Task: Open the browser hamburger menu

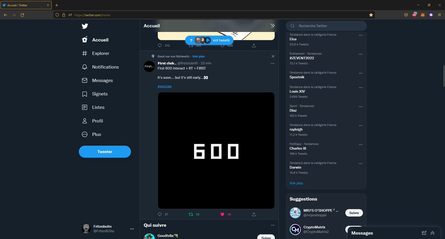Action: click(439, 15)
